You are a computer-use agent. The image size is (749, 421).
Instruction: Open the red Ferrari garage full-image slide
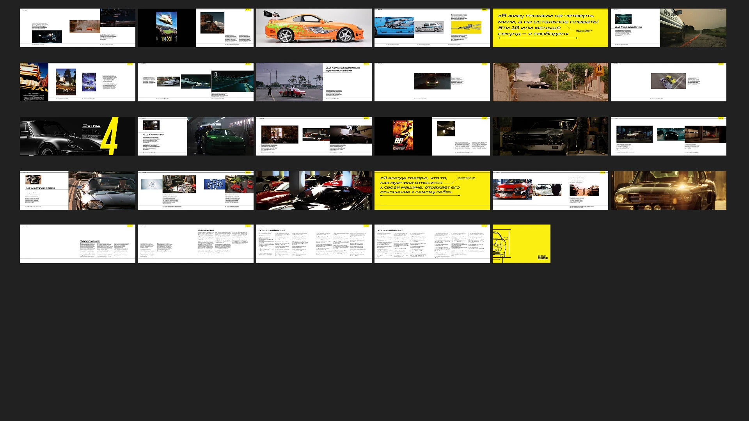[x=314, y=190]
